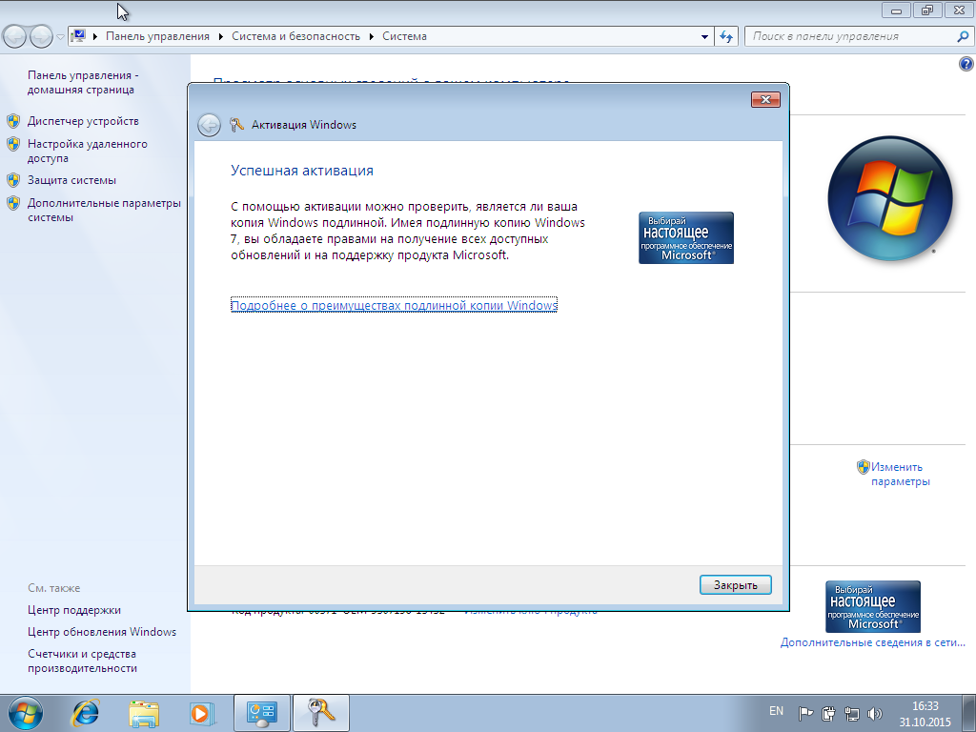This screenshot has height=732, width=976.
Task: Switch to Windows Activation keys taskbar button
Action: [320, 713]
